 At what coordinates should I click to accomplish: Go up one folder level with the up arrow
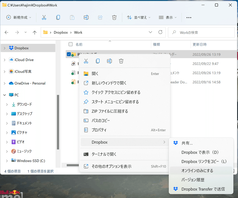click(35, 33)
